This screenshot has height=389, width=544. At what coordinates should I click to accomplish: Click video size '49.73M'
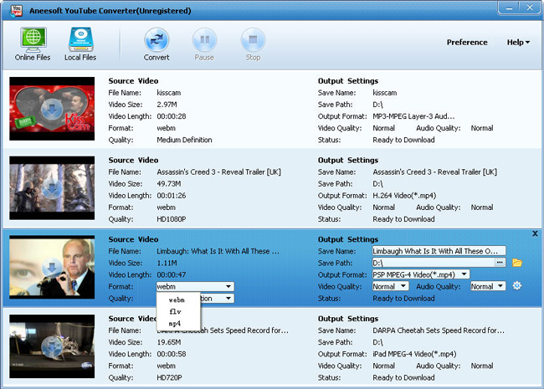[168, 184]
